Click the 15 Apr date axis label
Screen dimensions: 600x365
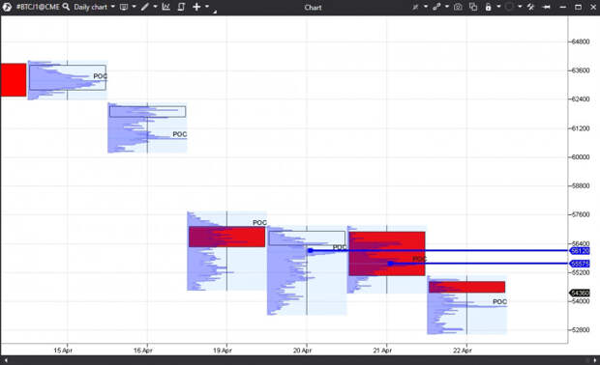tap(63, 351)
